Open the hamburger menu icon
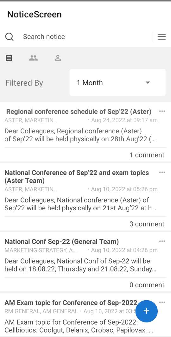Viewport: 171px width, 337px height. pyautogui.click(x=161, y=37)
